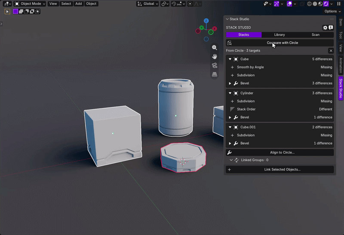The width and height of the screenshot is (344, 235).
Task: Switch to the Scan tab
Action: click(316, 35)
